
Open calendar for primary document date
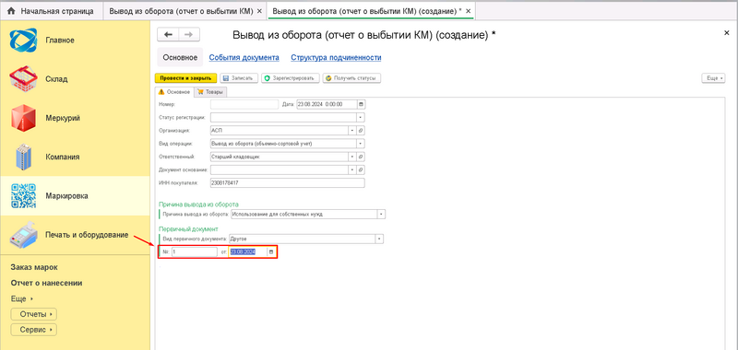(x=270, y=252)
